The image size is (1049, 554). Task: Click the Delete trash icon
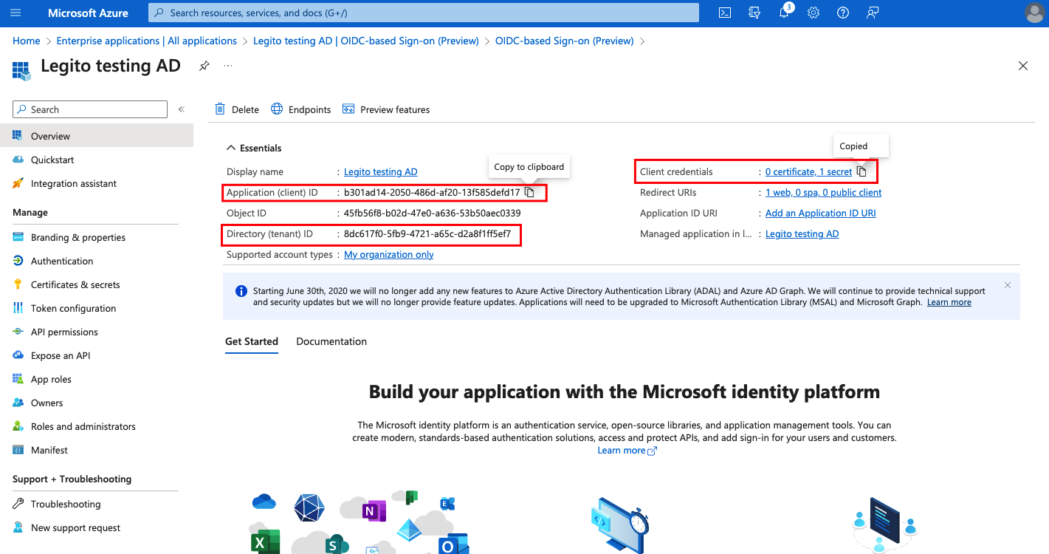(x=220, y=109)
